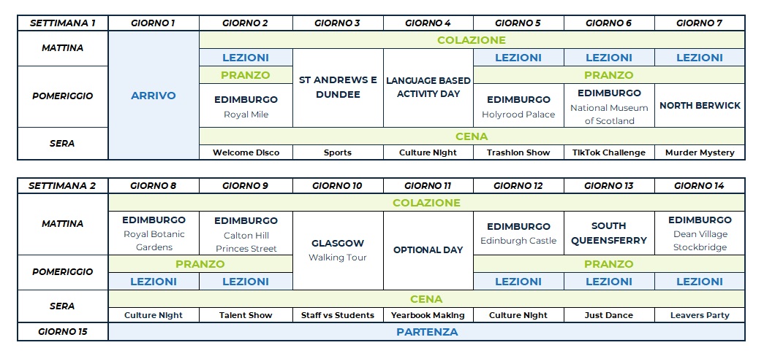Viewport: 764px width, 356px height.
Task: Select the Trashion Show cell
Action: coord(518,152)
